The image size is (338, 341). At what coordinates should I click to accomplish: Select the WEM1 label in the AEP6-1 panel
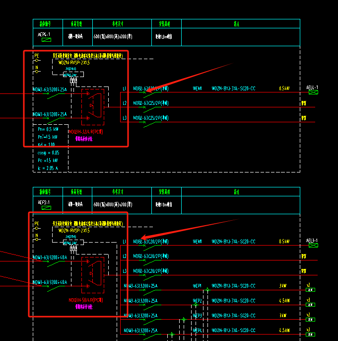coord(198,88)
